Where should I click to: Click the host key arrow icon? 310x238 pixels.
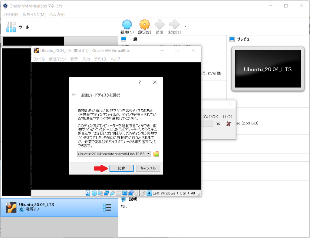point(149,193)
